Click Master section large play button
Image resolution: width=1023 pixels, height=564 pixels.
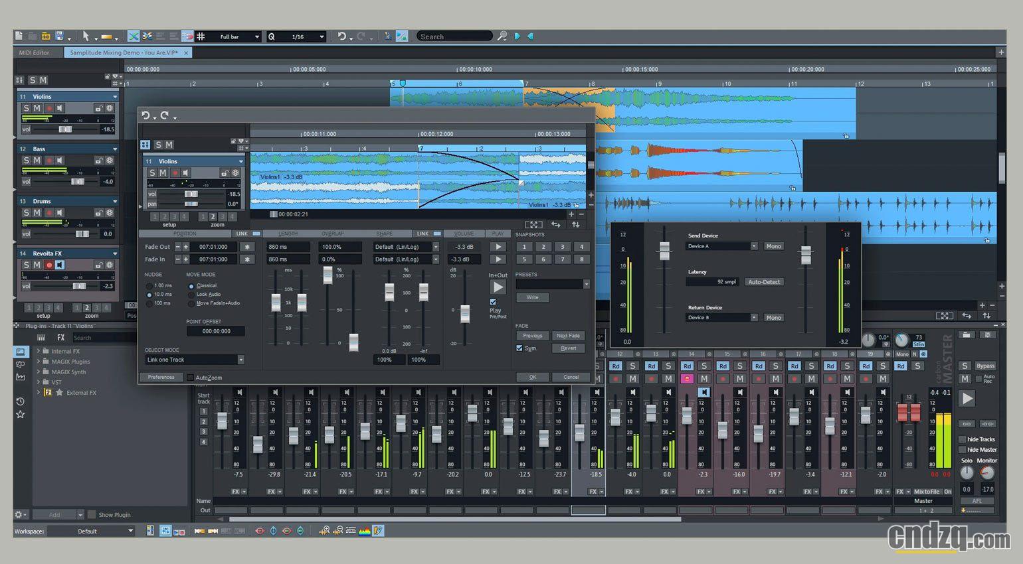coord(967,398)
